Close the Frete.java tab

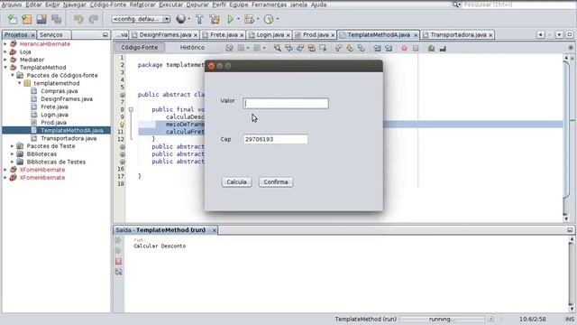pyautogui.click(x=242, y=35)
